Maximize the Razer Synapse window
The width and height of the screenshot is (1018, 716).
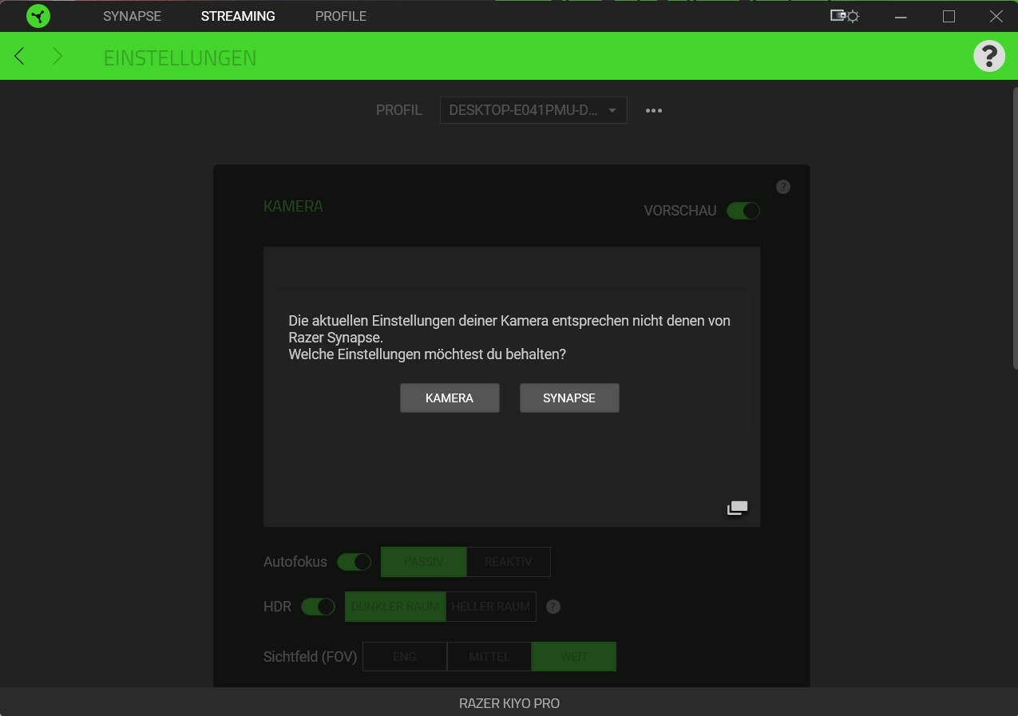click(949, 16)
